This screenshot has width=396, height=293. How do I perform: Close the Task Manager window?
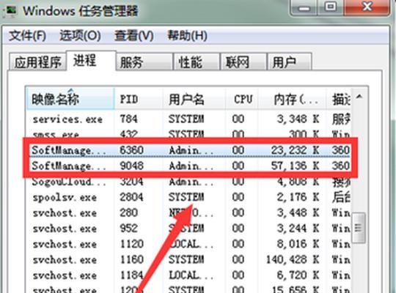tap(367, 7)
